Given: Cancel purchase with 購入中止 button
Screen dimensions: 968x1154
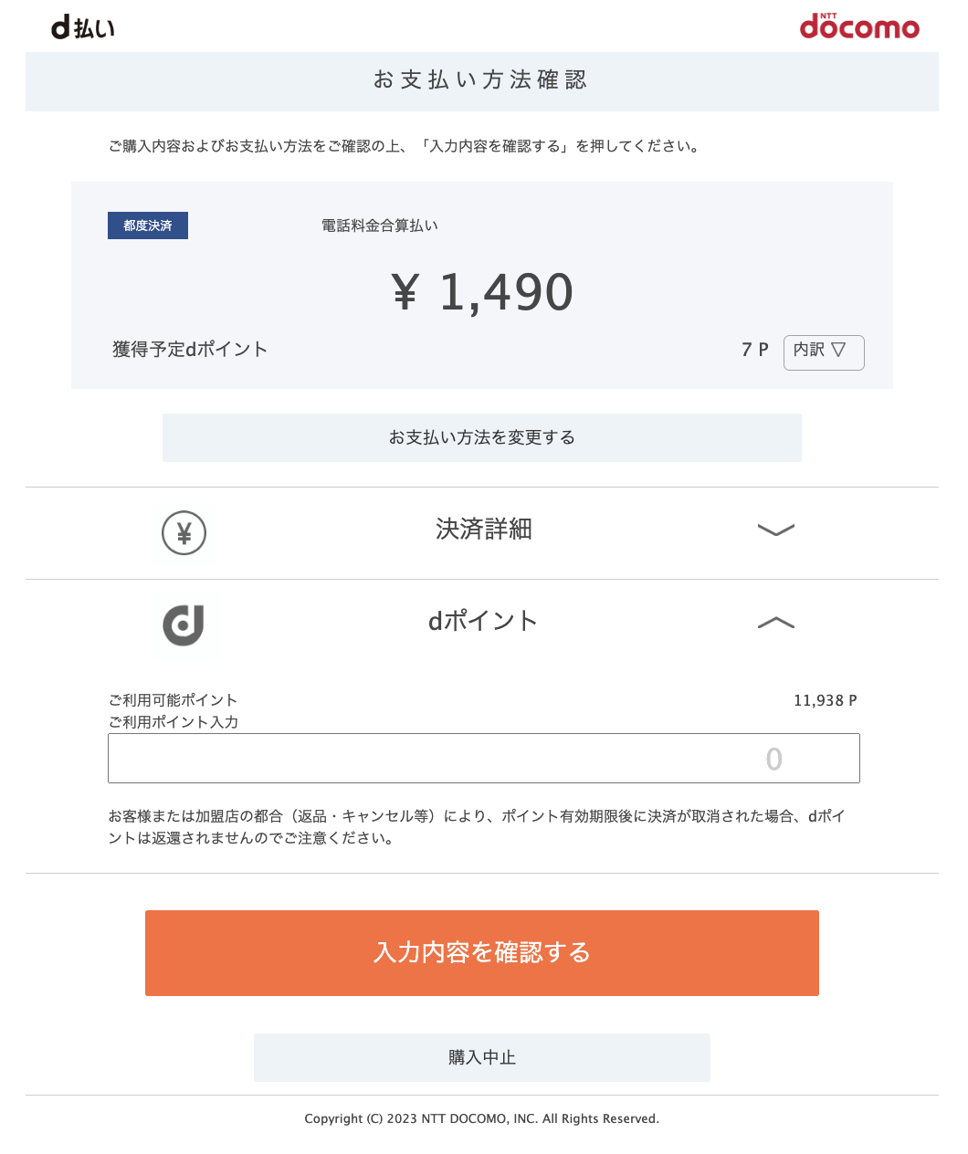Looking at the screenshot, I should 481,1057.
